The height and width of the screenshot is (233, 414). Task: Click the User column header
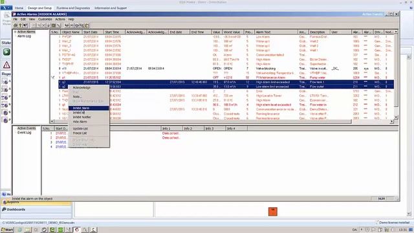(x=341, y=32)
